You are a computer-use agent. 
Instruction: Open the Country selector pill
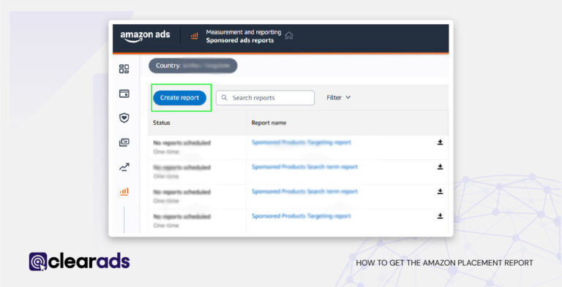tap(193, 66)
